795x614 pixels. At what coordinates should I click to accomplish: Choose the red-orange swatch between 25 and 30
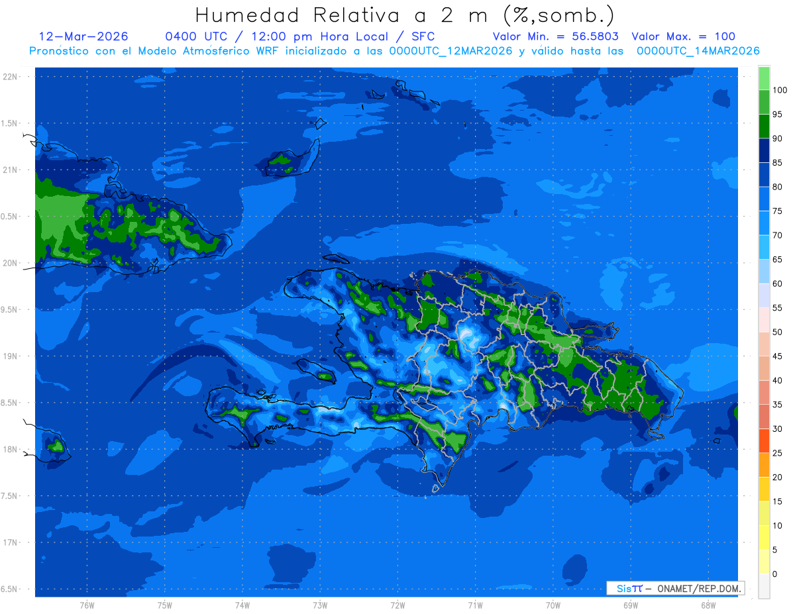coord(764,441)
